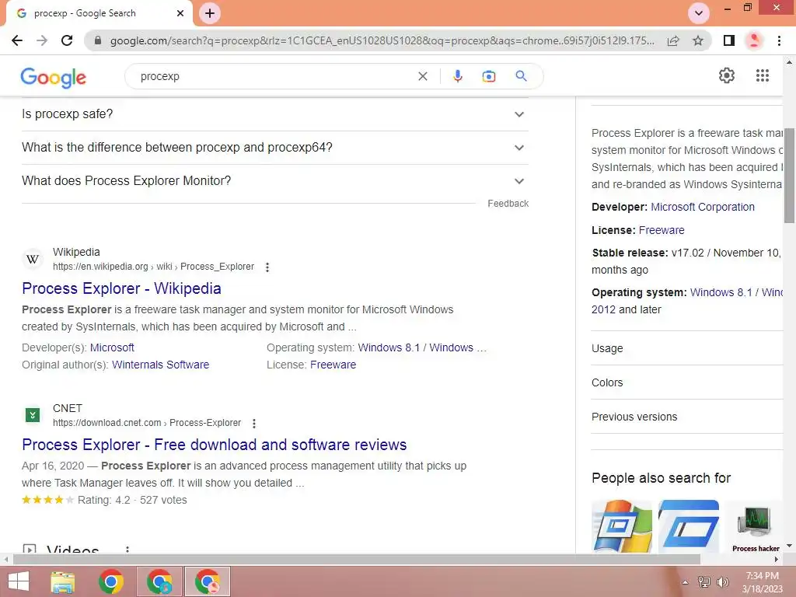Expand procexp vs procexp64 question
The image size is (796, 597).
[x=275, y=148]
